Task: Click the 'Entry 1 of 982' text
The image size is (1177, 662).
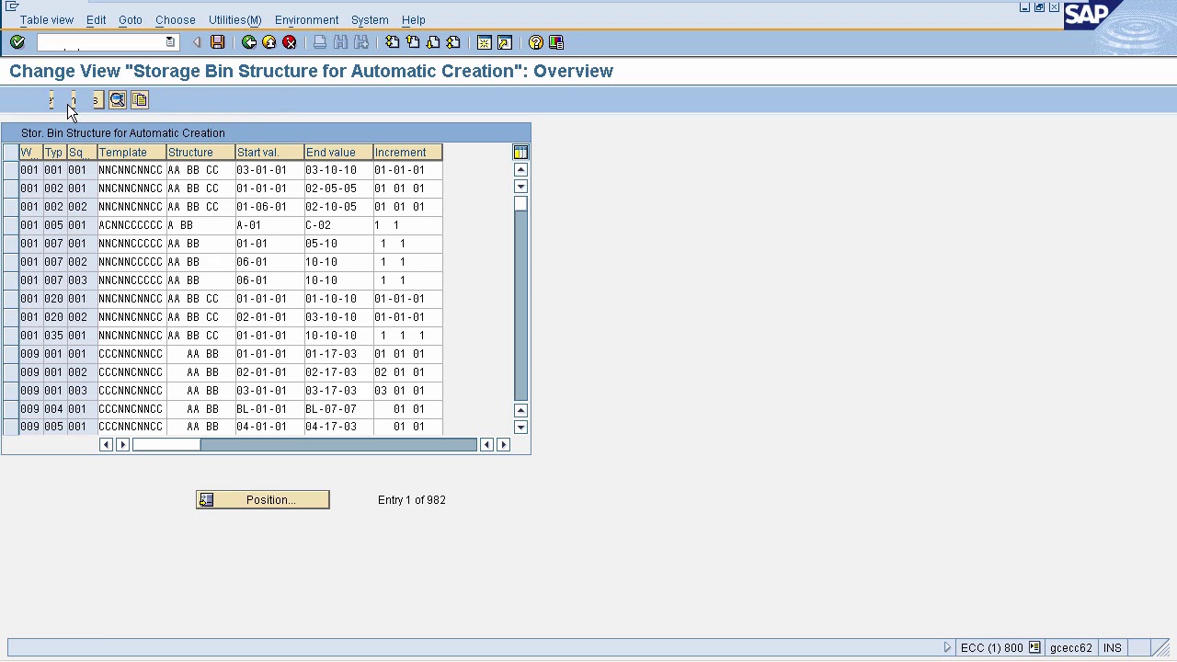Action: [411, 499]
